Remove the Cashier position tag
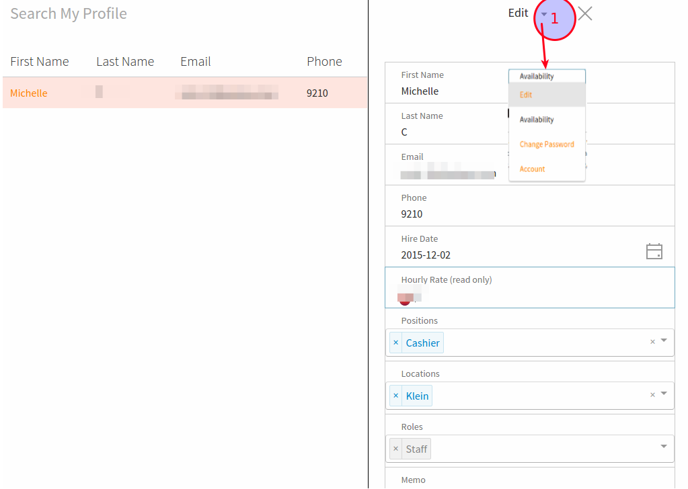 point(395,343)
